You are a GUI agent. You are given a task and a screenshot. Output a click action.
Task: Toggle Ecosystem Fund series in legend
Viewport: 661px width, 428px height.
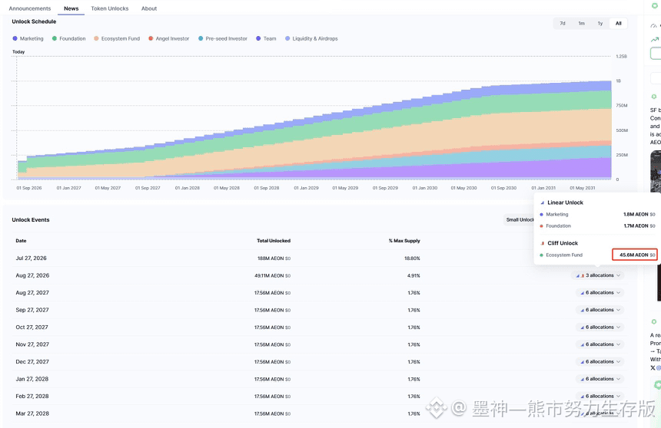(x=117, y=38)
